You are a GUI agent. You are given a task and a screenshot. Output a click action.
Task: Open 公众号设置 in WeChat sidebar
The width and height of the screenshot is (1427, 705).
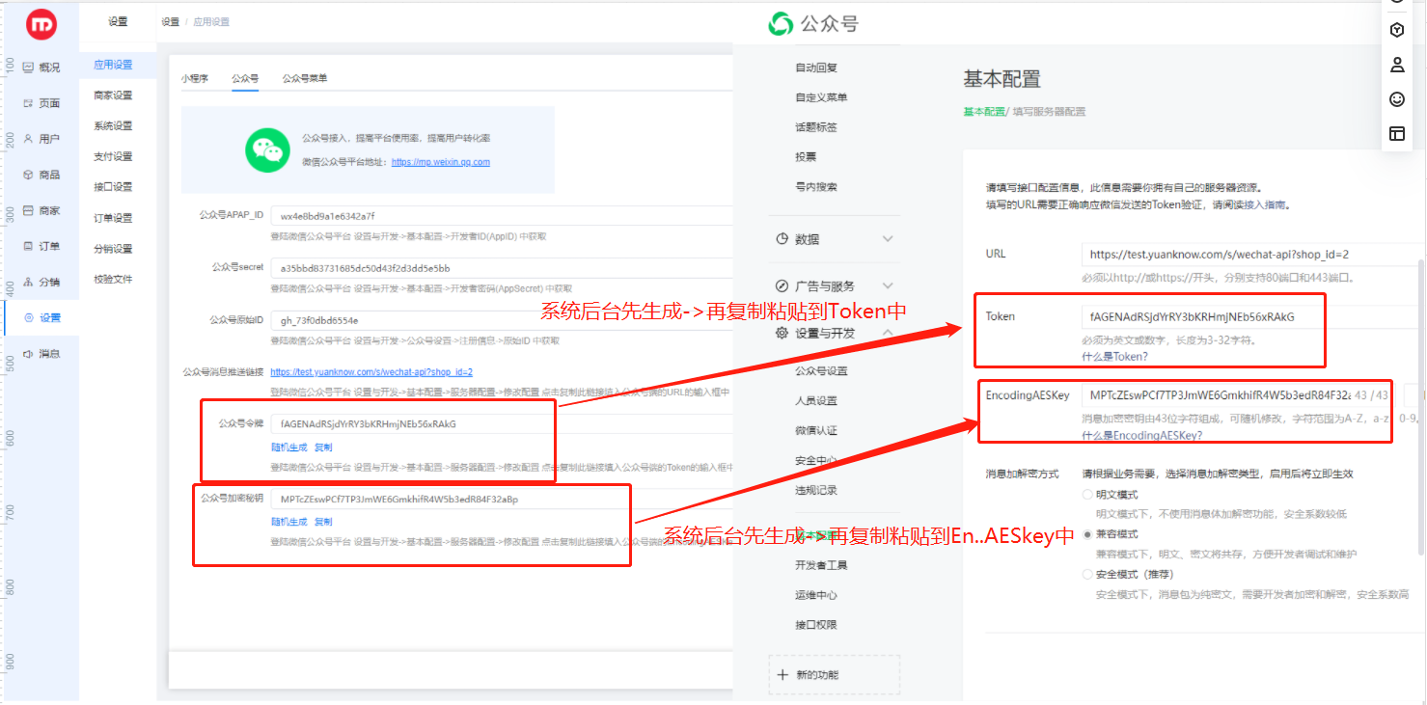(x=821, y=371)
